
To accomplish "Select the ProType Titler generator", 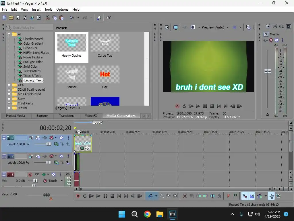I will [x=33, y=62].
